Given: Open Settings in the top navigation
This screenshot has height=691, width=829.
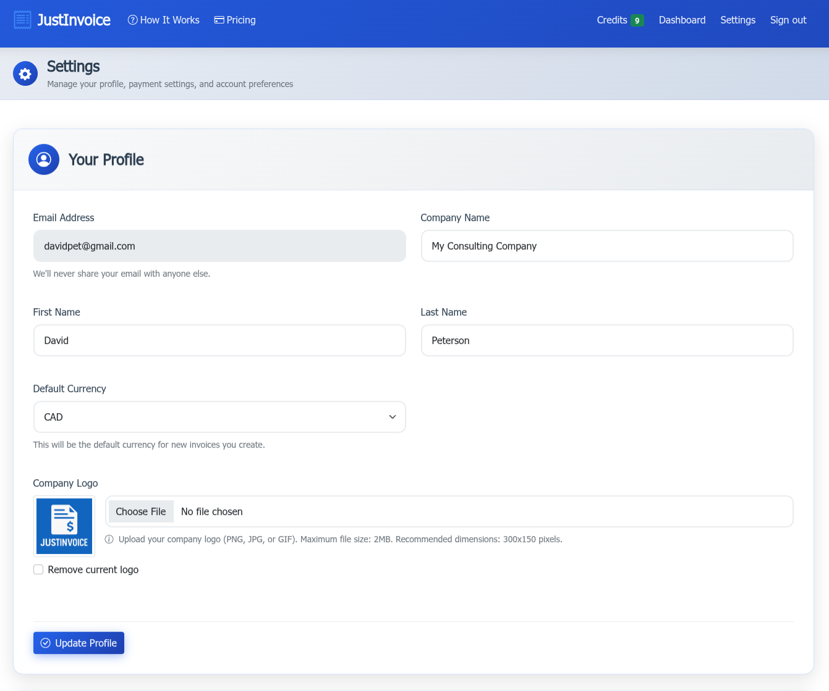Looking at the screenshot, I should pos(738,20).
